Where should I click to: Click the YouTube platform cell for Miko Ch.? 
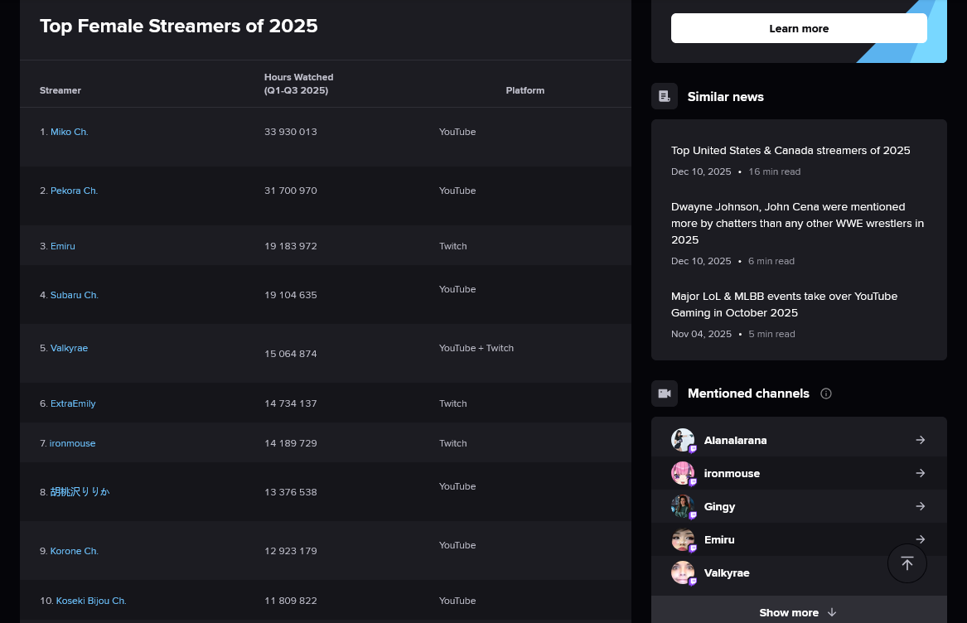[x=457, y=132]
